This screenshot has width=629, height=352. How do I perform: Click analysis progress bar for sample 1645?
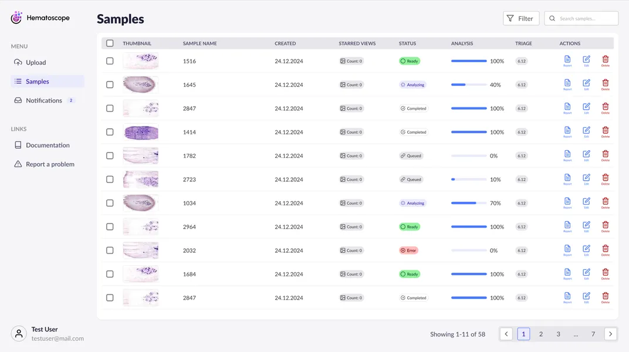tap(468, 85)
